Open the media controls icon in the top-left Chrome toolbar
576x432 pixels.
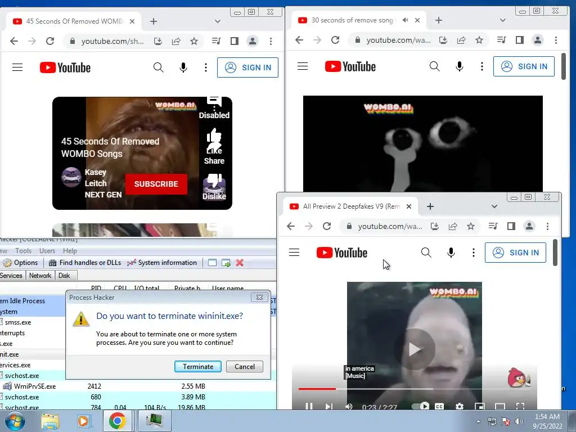pos(217,41)
